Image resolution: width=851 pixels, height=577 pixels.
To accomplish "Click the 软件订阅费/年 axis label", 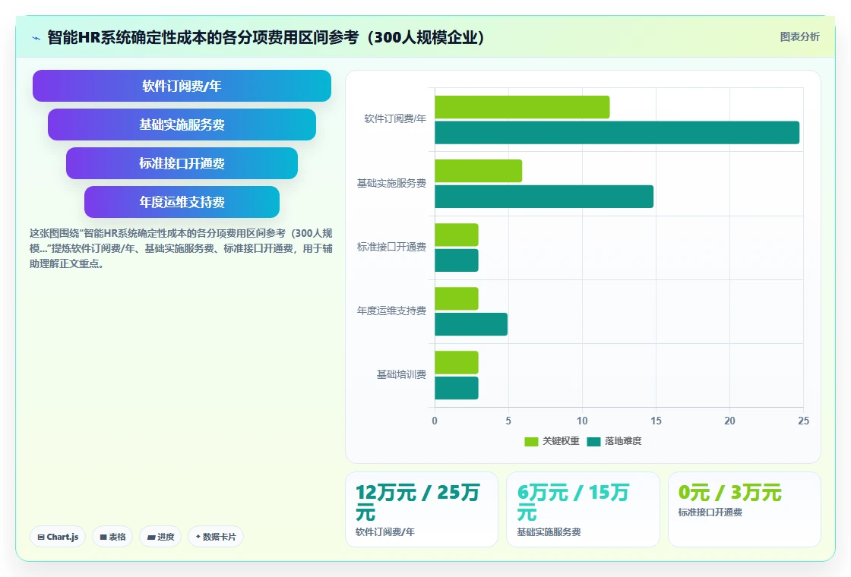I will click(395, 118).
